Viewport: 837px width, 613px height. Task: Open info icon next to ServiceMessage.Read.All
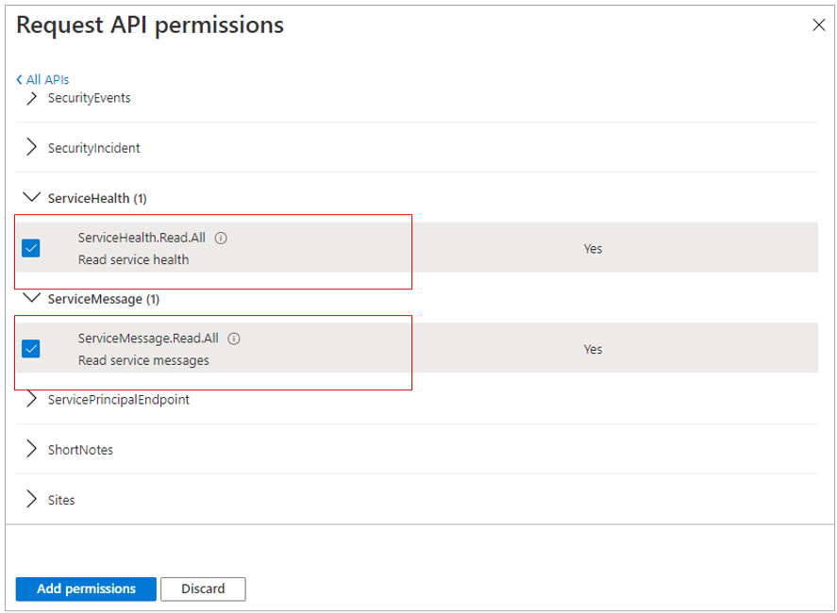pos(234,339)
